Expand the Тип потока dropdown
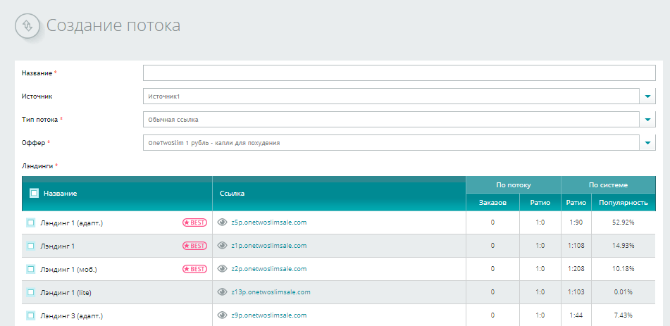The height and width of the screenshot is (326, 670). [x=647, y=120]
